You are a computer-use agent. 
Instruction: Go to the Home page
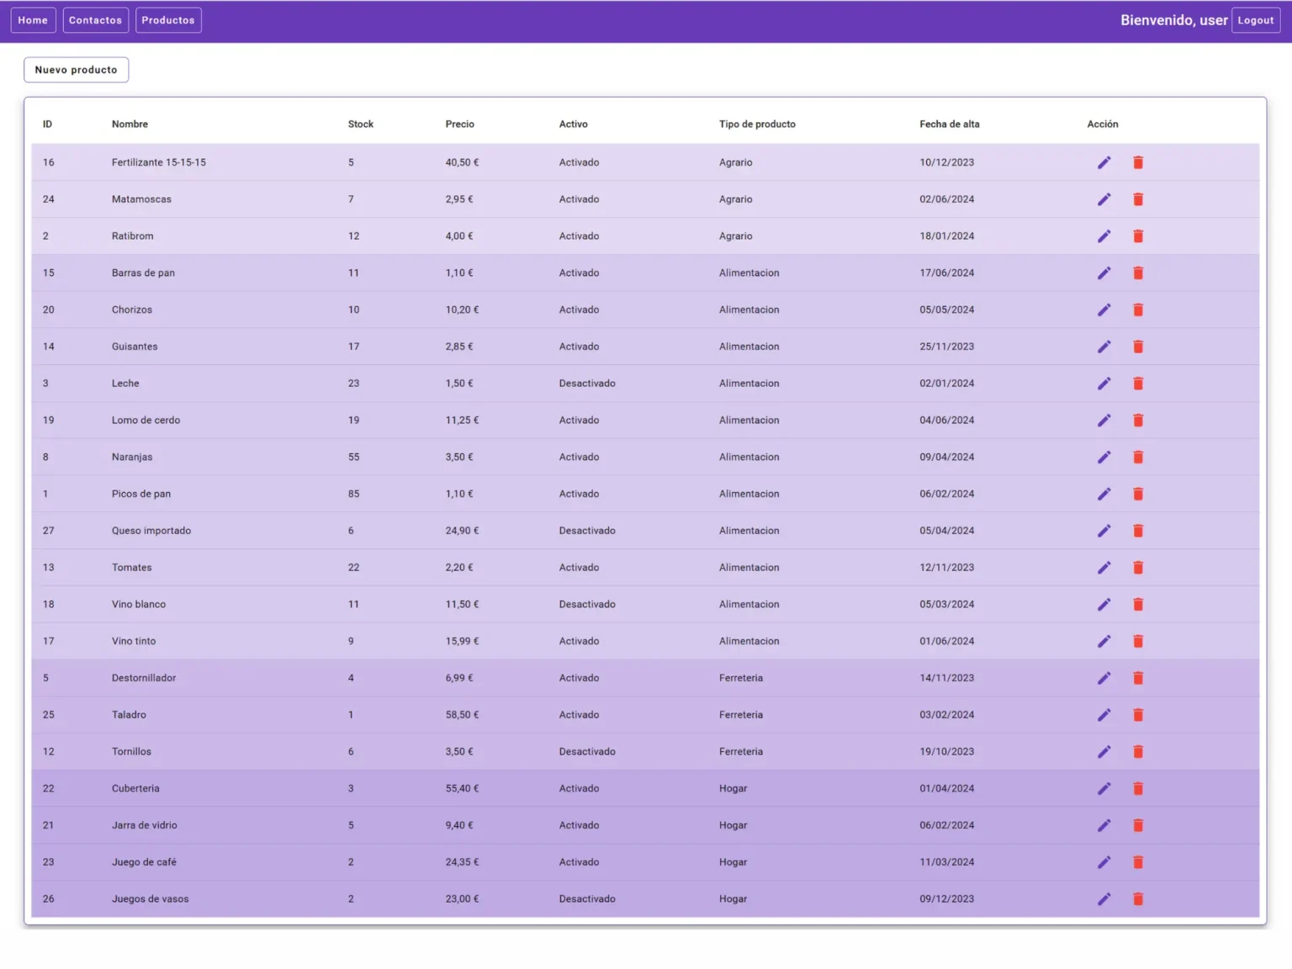click(33, 20)
